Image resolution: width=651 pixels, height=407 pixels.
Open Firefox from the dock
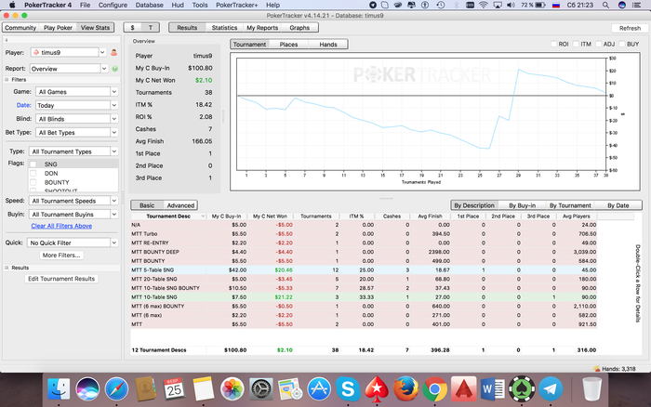[405, 389]
